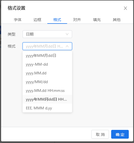Expand the 类型 dropdown showing 日期

point(47,34)
